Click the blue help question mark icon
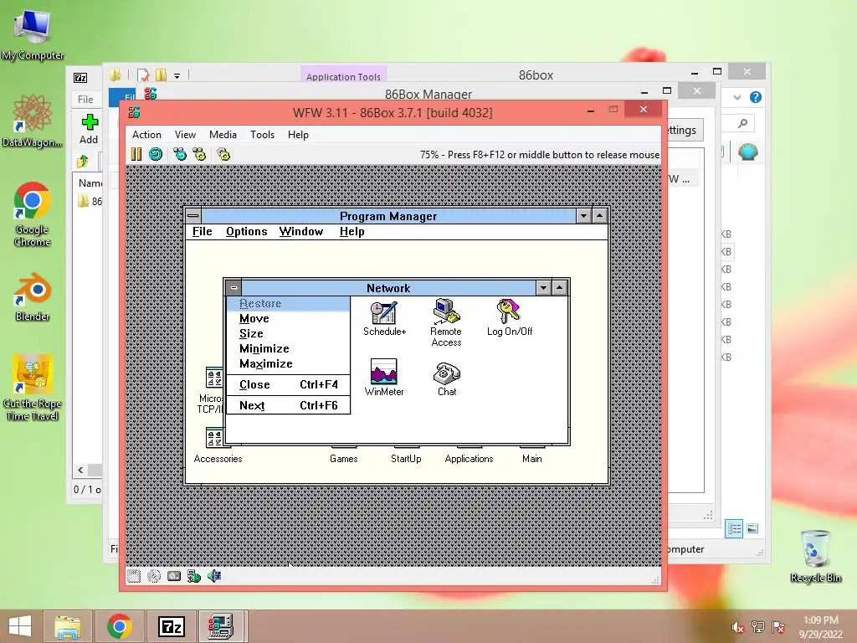 pyautogui.click(x=756, y=97)
